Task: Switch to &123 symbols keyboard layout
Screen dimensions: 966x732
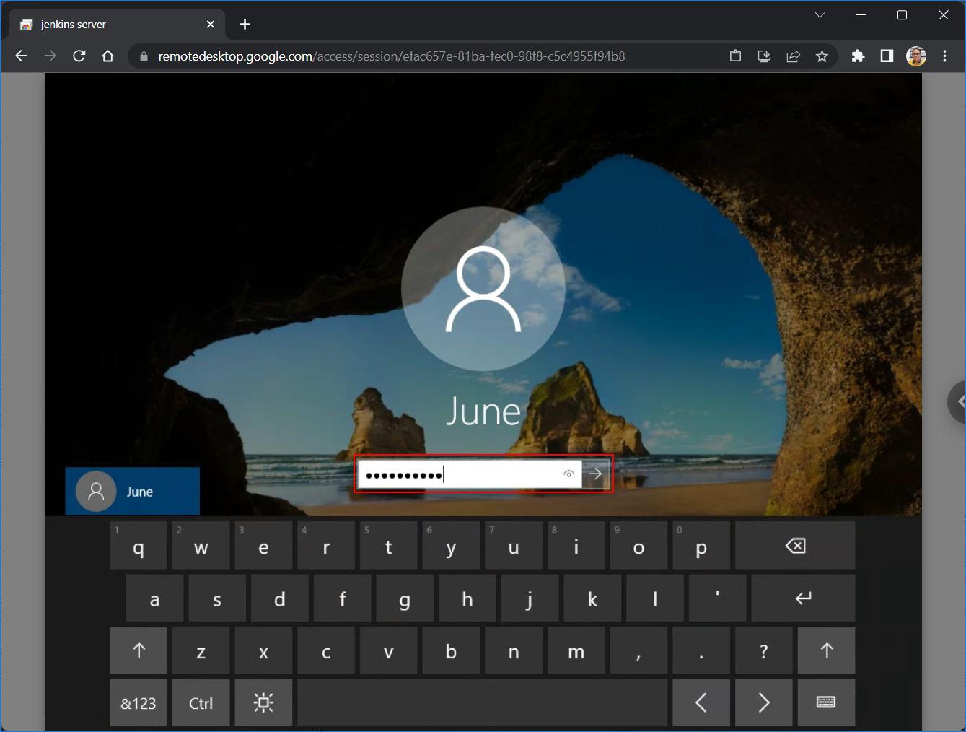Action: [139, 702]
